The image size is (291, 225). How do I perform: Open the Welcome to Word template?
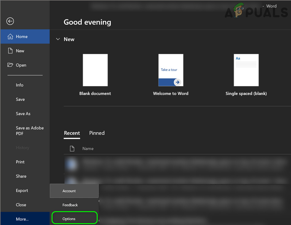pos(171,70)
